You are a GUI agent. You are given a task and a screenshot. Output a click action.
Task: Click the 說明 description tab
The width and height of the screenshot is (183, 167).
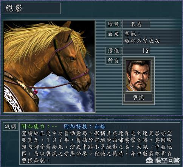pyautogui.click(x=11, y=126)
